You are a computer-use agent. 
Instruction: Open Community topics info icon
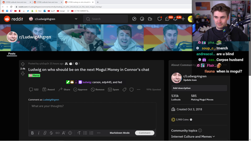pyautogui.click(x=200, y=130)
